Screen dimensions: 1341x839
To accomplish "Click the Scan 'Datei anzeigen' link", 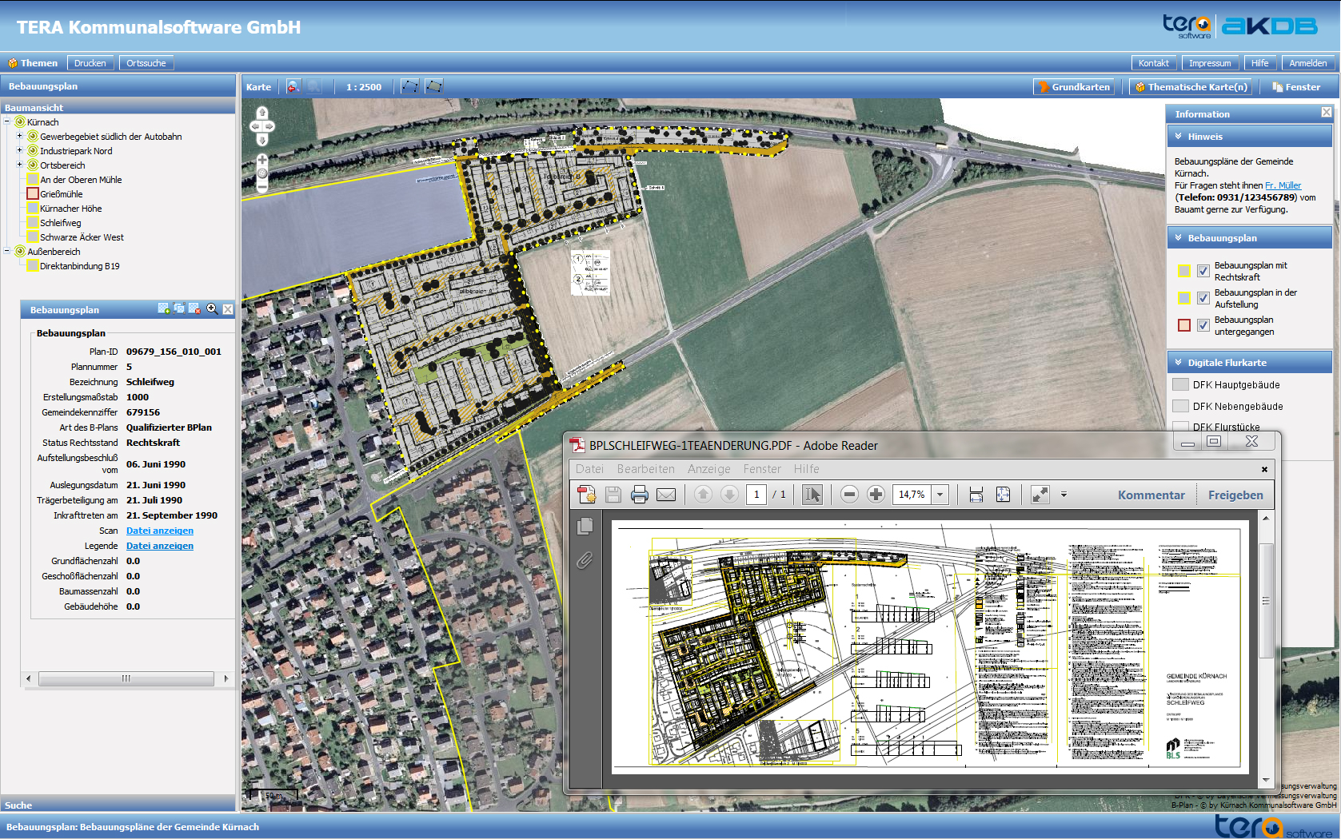I will click(x=160, y=531).
